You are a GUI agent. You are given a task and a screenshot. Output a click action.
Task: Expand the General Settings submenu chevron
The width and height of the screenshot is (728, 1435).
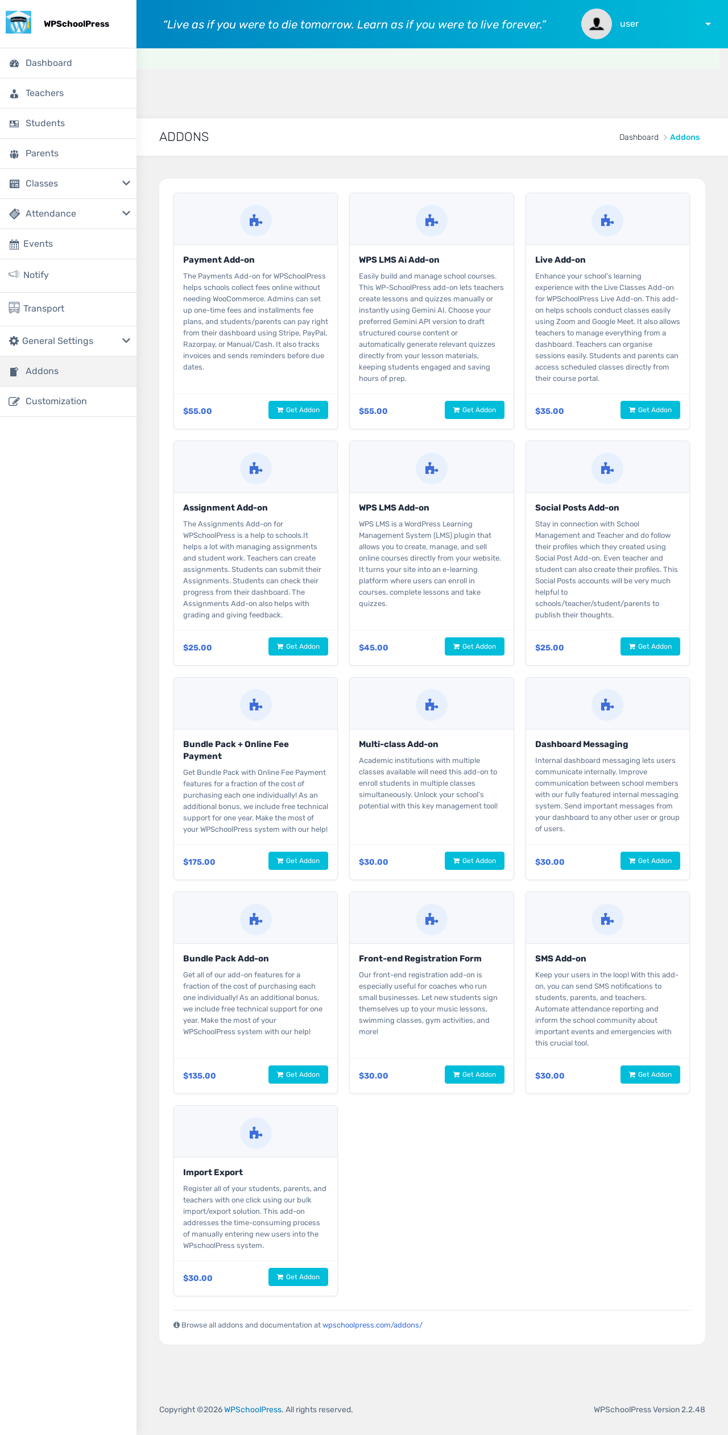click(126, 341)
